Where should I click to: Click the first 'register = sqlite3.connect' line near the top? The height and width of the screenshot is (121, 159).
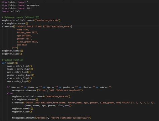click(31, 20)
